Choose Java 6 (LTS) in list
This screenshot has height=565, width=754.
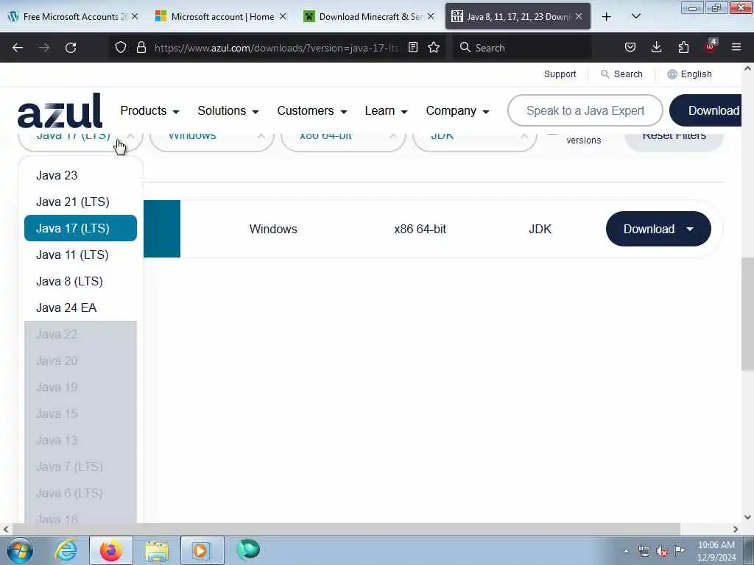click(x=80, y=492)
